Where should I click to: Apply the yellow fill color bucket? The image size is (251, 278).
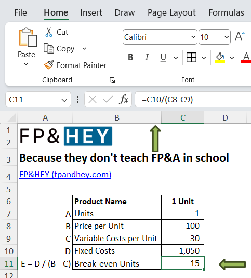coord(220,58)
